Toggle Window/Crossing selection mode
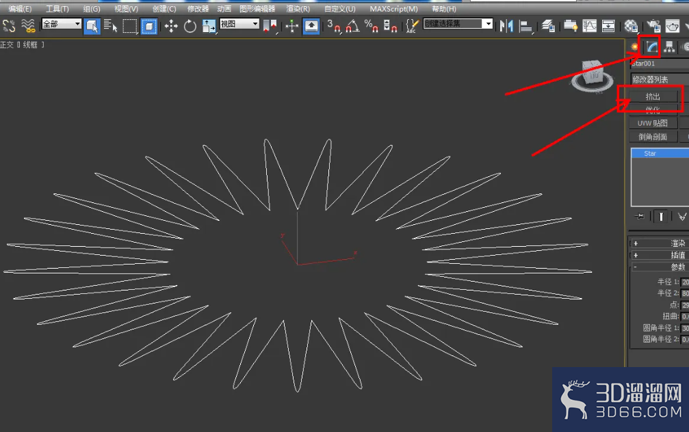The height and width of the screenshot is (432, 689). (149, 27)
